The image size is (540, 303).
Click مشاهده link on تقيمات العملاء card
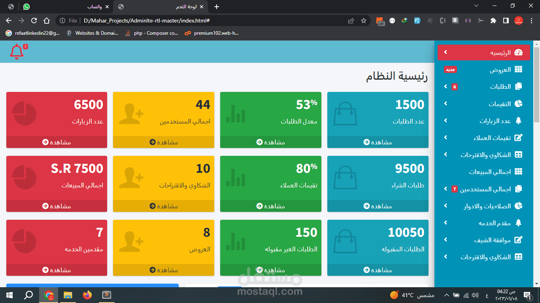tap(271, 206)
